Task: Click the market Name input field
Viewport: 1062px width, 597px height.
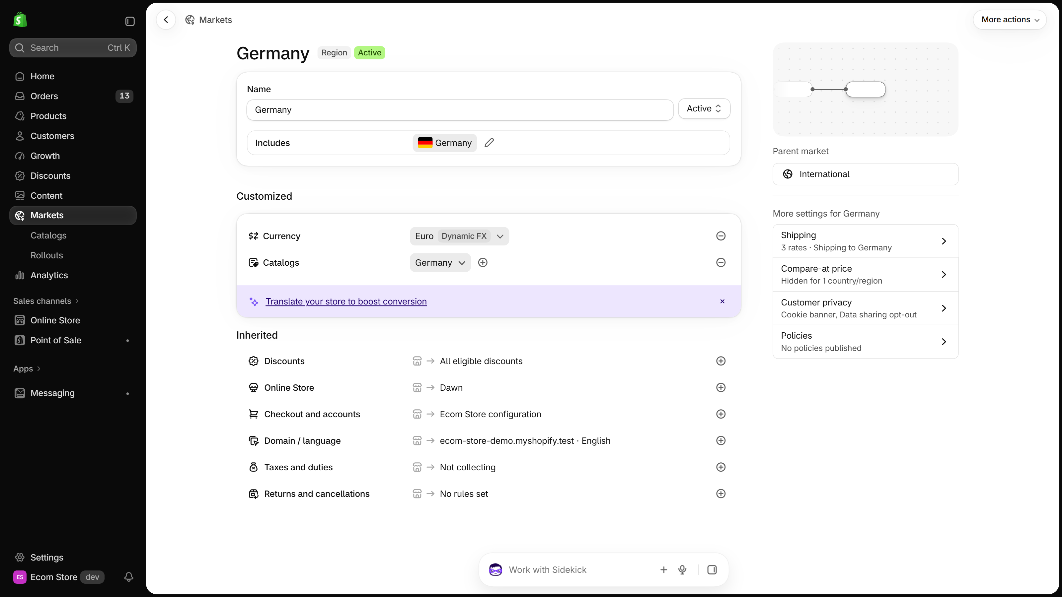Action: 460,110
